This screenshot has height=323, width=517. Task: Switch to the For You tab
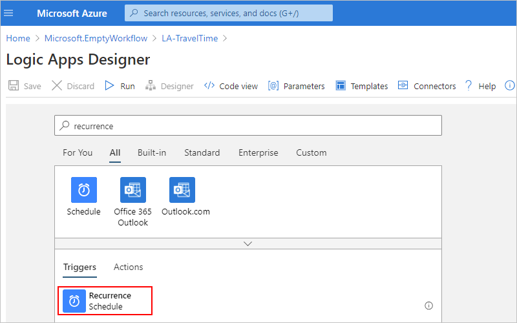coord(78,152)
